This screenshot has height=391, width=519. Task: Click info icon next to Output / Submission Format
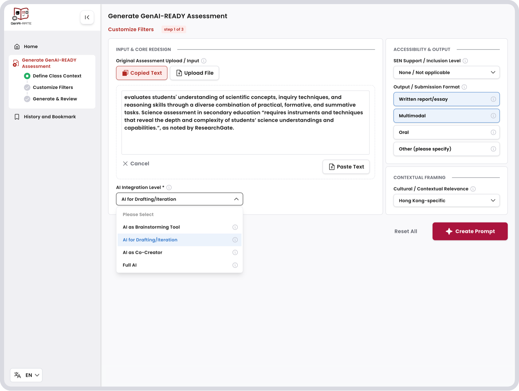464,87
